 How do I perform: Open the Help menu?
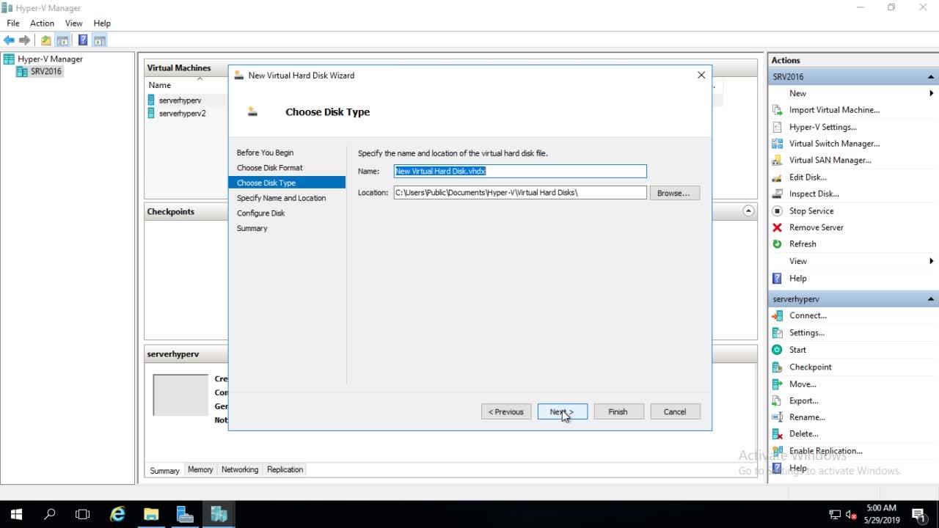102,23
